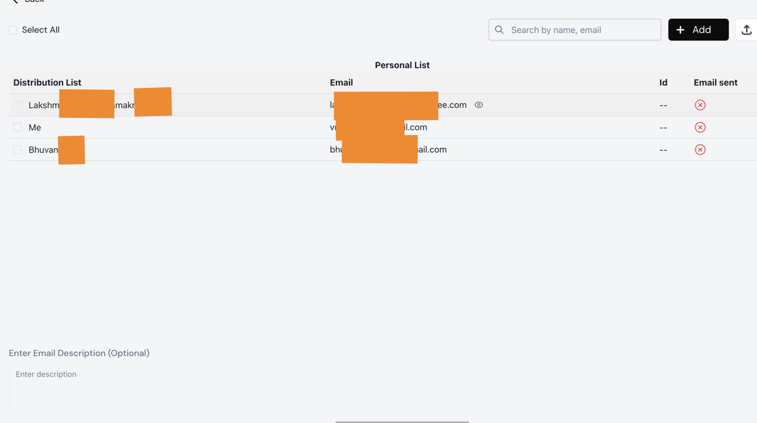Viewport: 757px width, 423px height.
Task: Click the upload icon beside Add
Action: (746, 30)
